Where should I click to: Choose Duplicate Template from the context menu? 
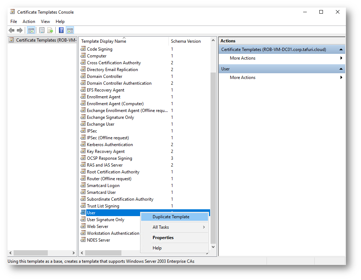(171, 217)
